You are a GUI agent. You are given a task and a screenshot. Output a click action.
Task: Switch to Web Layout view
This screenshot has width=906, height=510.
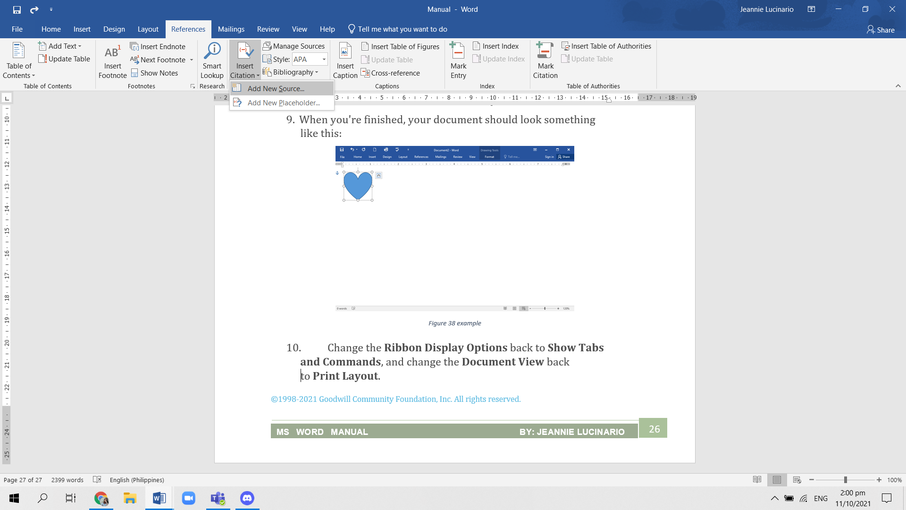(797, 480)
